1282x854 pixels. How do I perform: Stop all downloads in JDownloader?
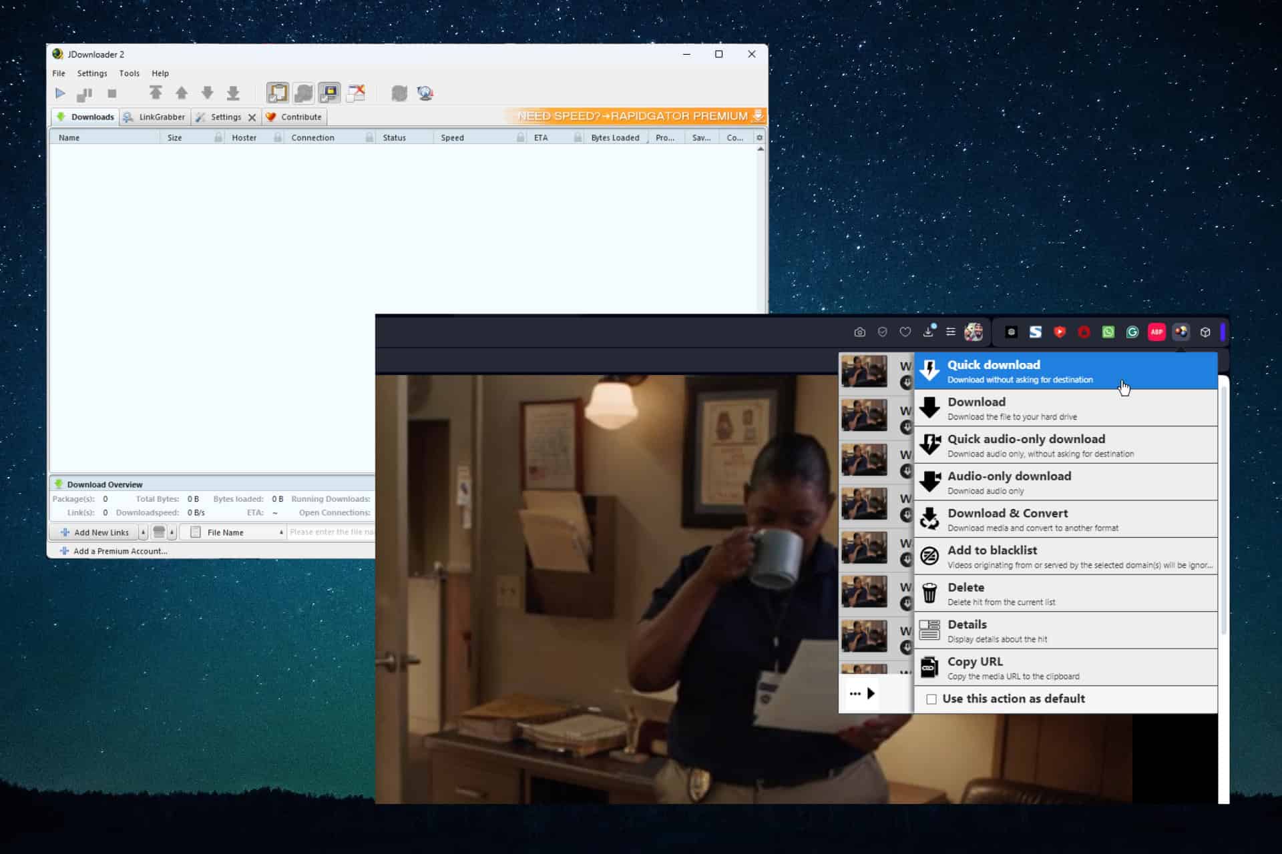tap(112, 93)
